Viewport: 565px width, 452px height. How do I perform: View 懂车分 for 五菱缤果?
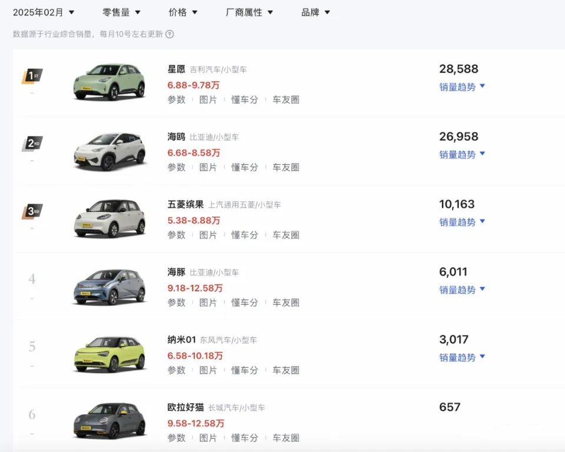click(x=245, y=235)
